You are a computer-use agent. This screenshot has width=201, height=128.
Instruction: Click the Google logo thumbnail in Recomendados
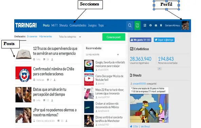tap(89, 66)
